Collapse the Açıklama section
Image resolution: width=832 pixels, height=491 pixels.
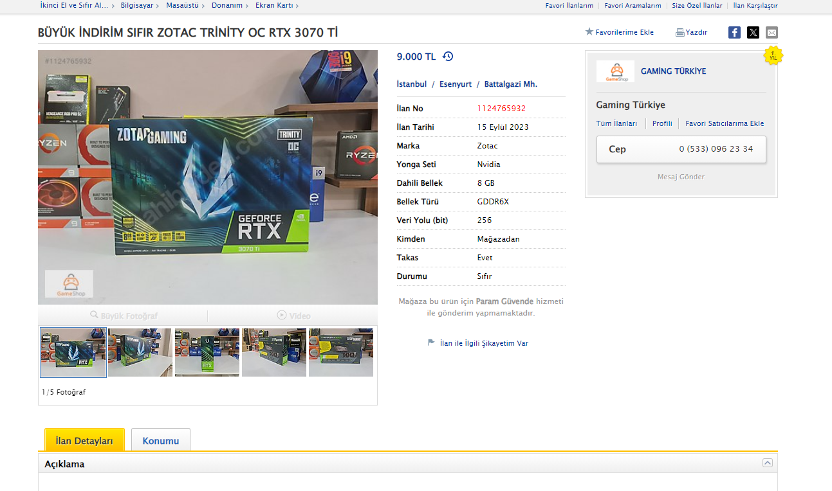point(767,463)
